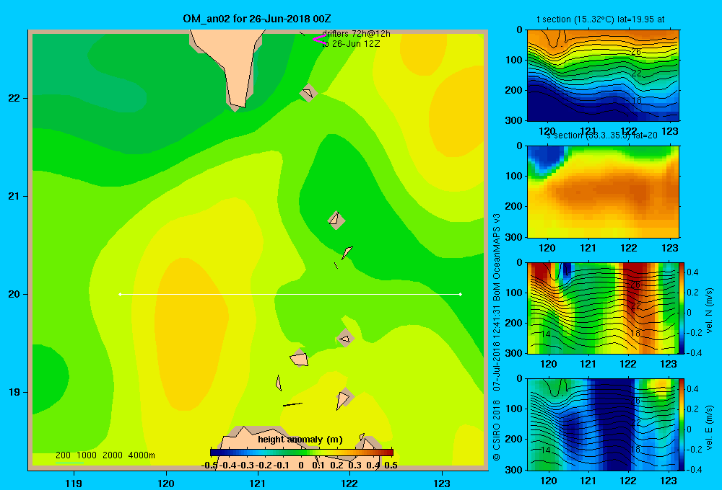Click latitude label 22 on main map

coord(14,98)
